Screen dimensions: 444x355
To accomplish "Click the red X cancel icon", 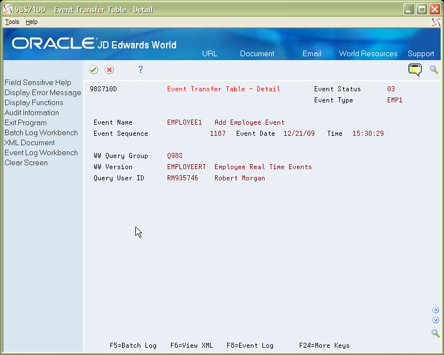I will [109, 70].
